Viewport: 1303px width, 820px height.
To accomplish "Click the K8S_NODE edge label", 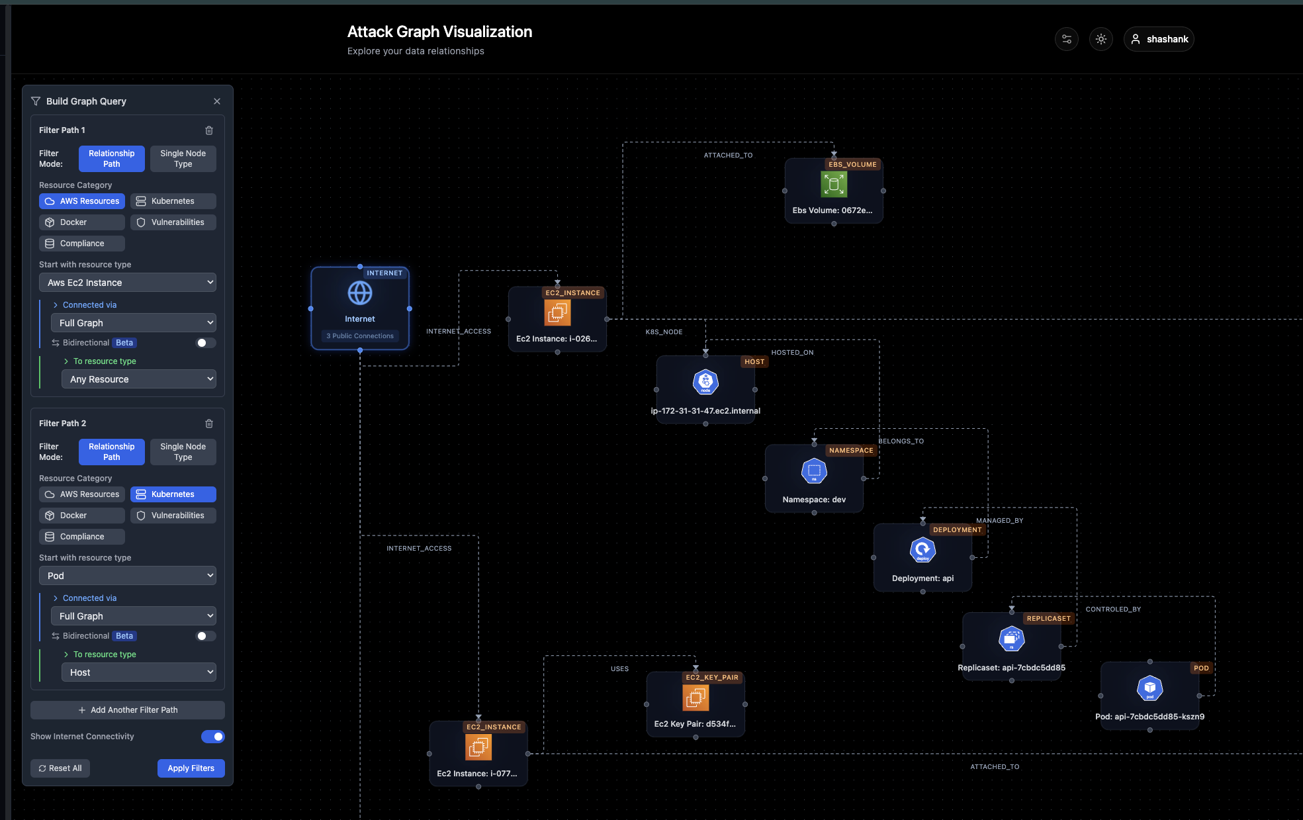I will pos(664,332).
